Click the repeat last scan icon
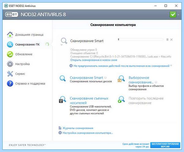This screenshot has height=152, width=184. point(121,99)
